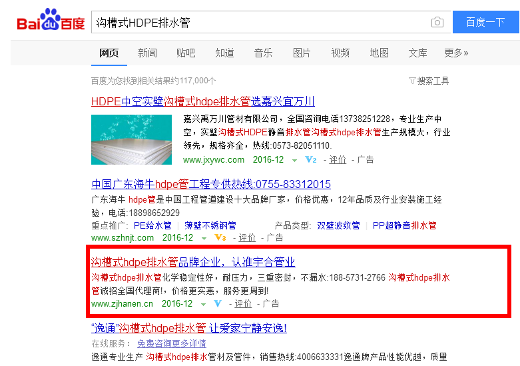Switch to the 地图 tab
The width and height of the screenshot is (520, 366).
click(x=379, y=53)
